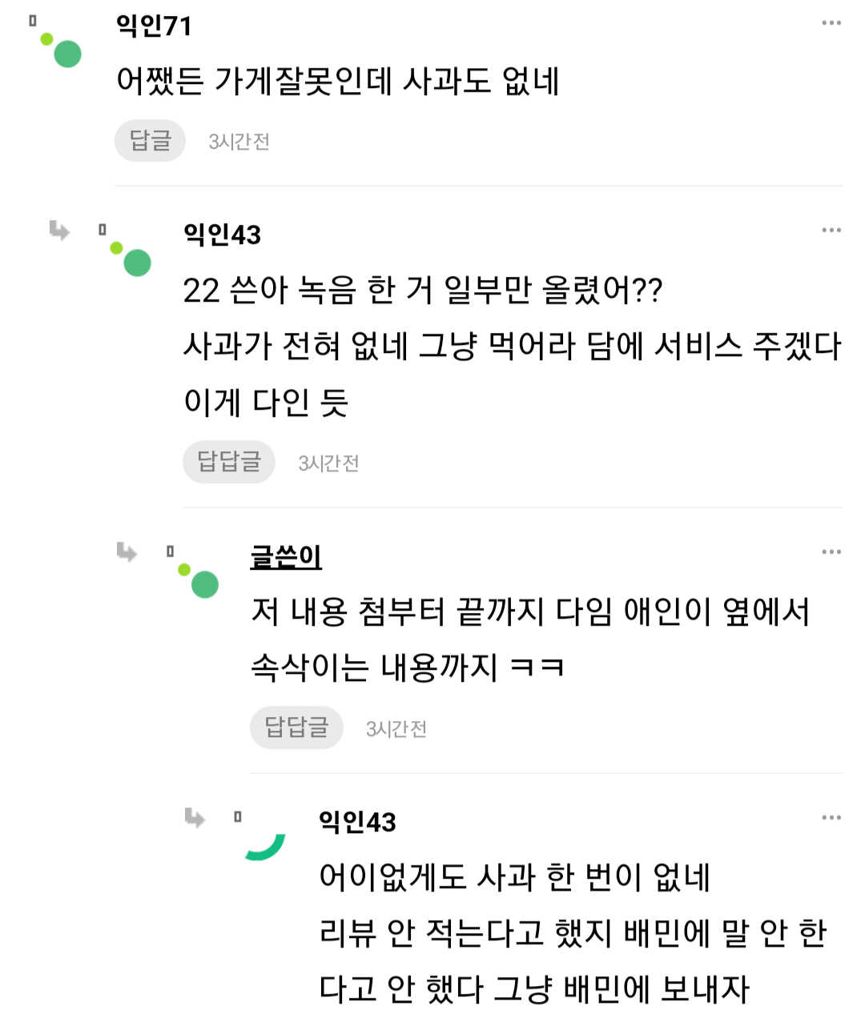Open the 익인71 username
The width and height of the screenshot is (865, 1014).
[x=154, y=26]
